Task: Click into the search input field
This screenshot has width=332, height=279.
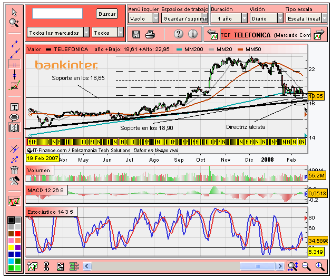Action: tap(57, 14)
